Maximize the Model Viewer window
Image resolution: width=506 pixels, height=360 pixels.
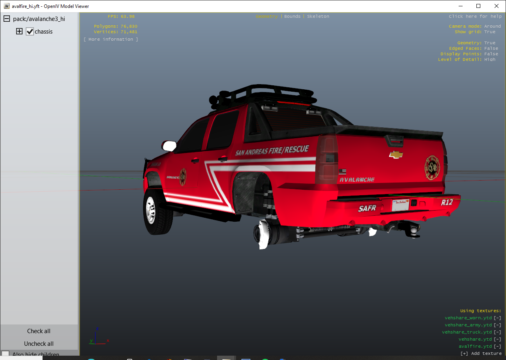coord(478,6)
